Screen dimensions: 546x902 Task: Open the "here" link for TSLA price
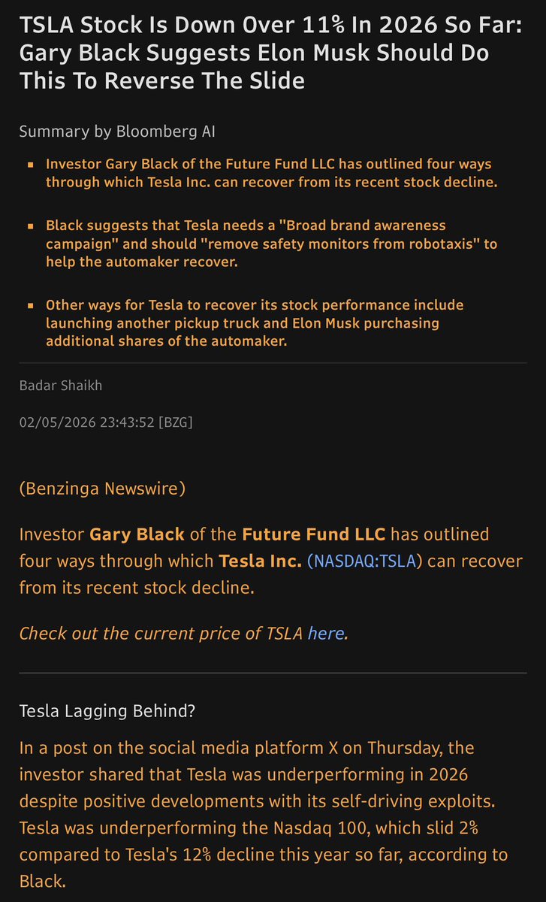pyautogui.click(x=325, y=633)
